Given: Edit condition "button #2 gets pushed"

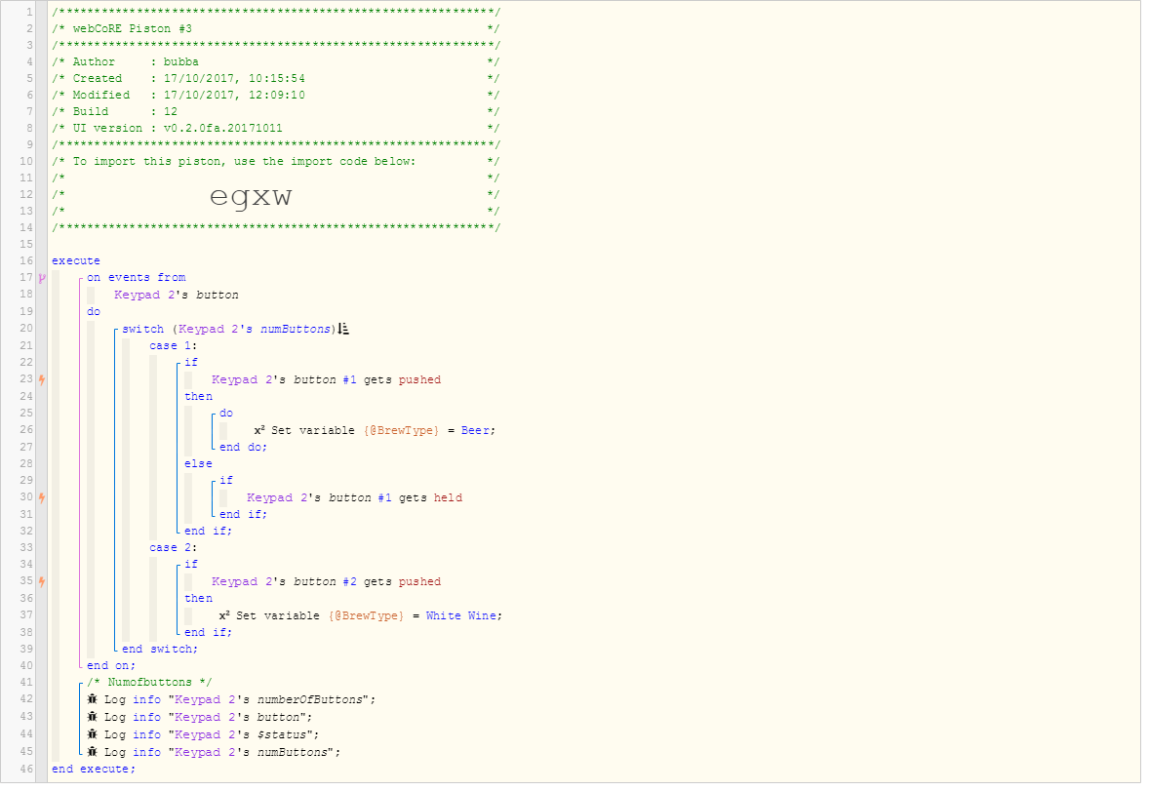Looking at the screenshot, I should coord(326,582).
